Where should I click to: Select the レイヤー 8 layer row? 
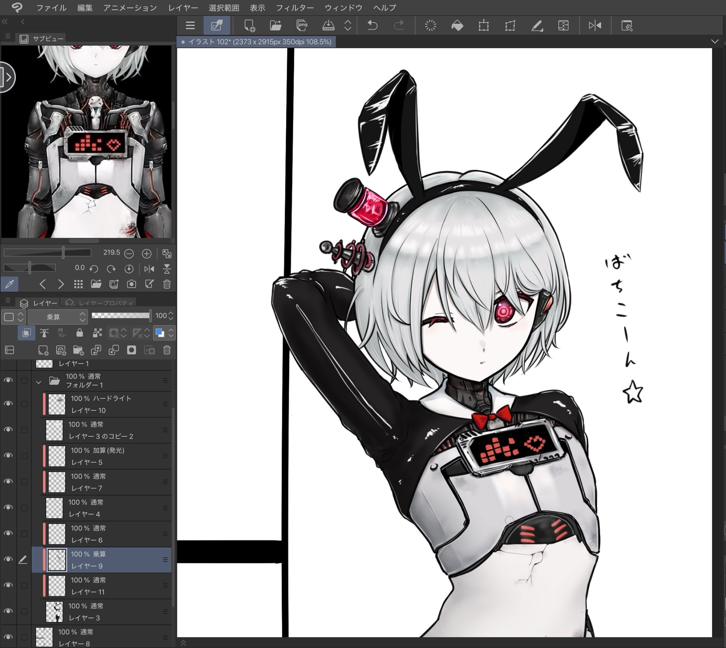(x=102, y=637)
